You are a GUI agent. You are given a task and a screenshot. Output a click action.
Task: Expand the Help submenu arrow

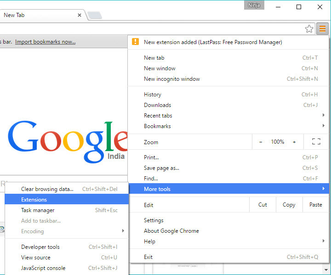(323, 241)
